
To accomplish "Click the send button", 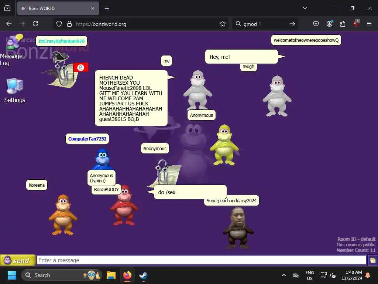I will point(18,260).
